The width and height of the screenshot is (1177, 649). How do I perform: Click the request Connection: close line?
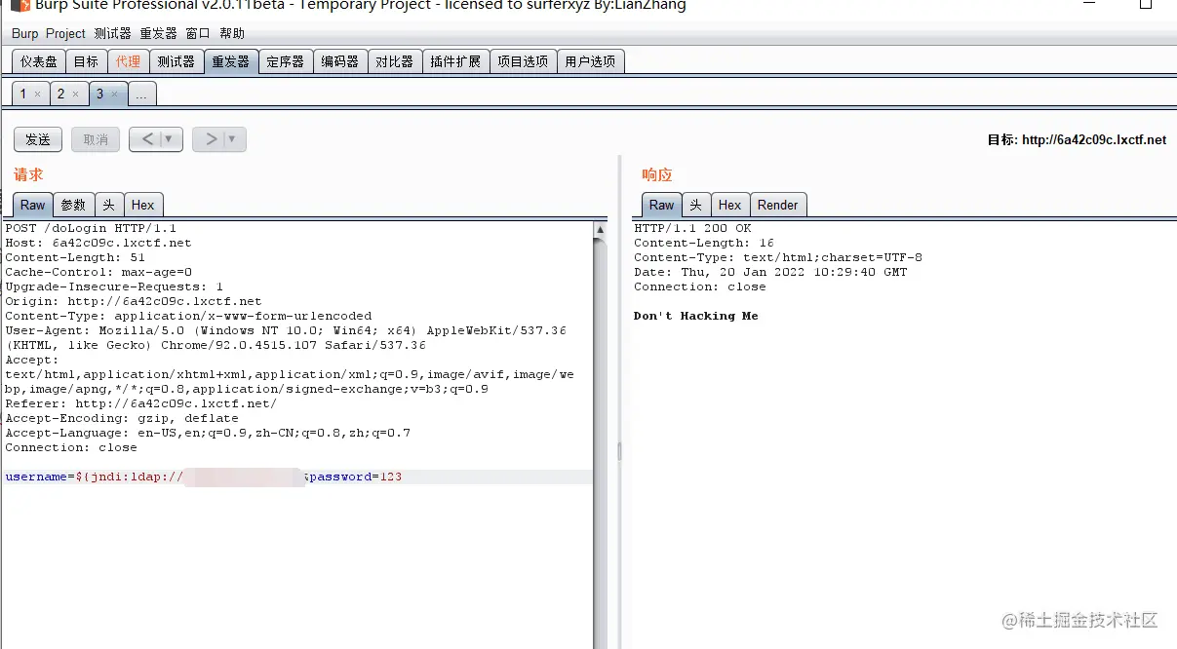pos(71,447)
